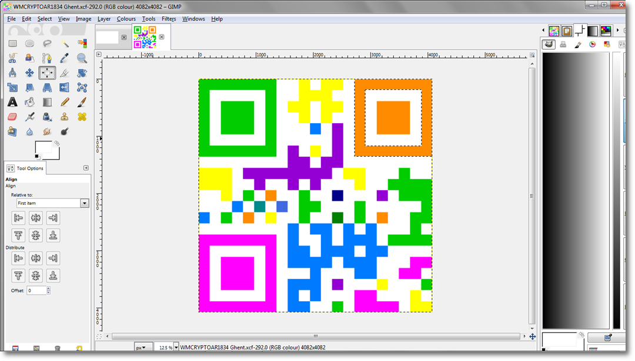This screenshot has width=635, height=361.
Task: Open the 'Relative to' First item dropdown
Action: click(x=53, y=203)
